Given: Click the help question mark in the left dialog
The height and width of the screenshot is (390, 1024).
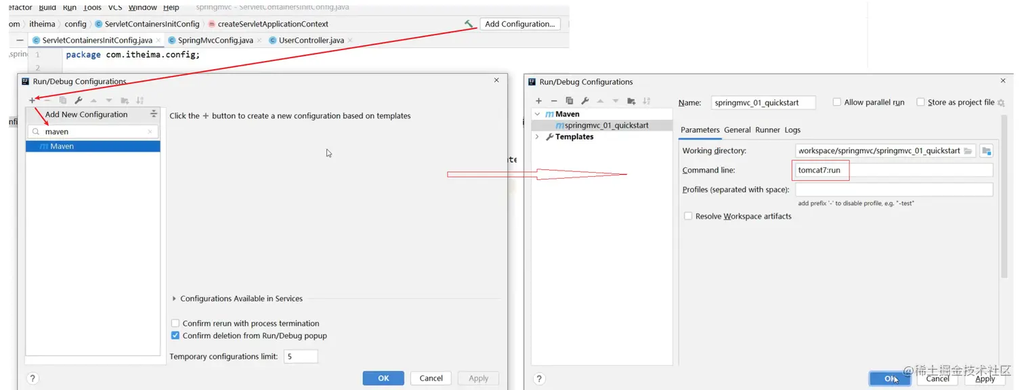Looking at the screenshot, I should [33, 378].
